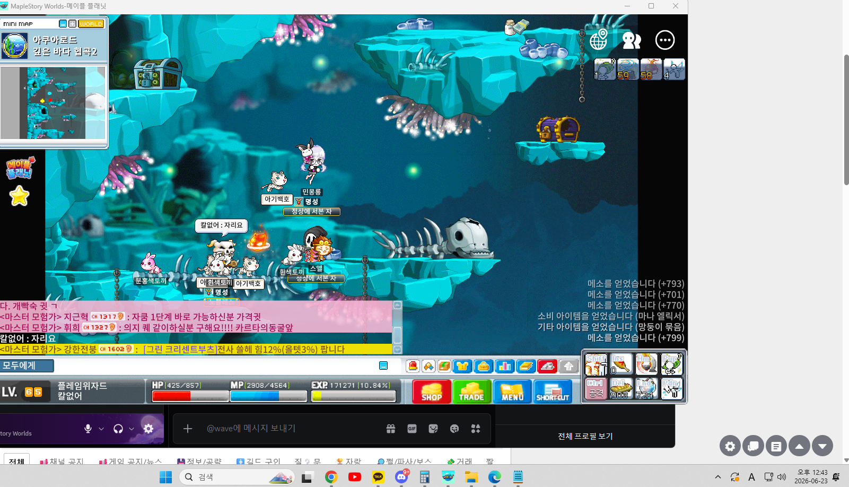Minimize the mini map panel

click(63, 24)
